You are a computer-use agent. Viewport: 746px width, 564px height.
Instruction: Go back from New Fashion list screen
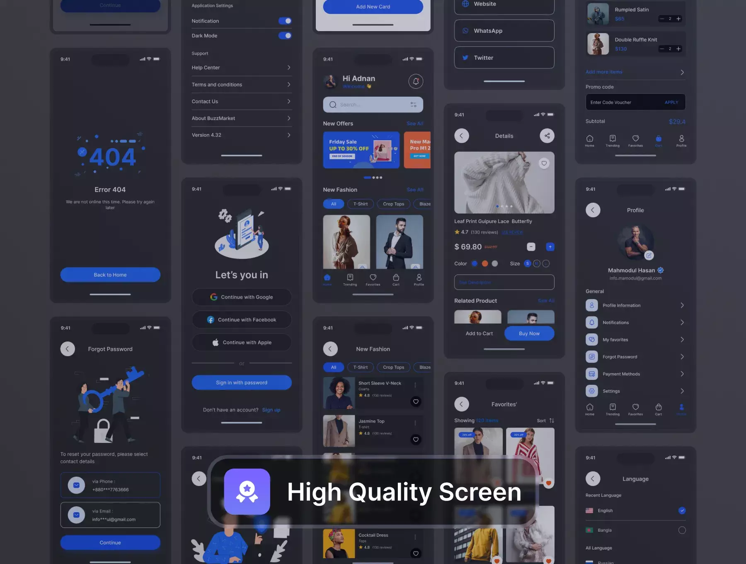[330, 349]
